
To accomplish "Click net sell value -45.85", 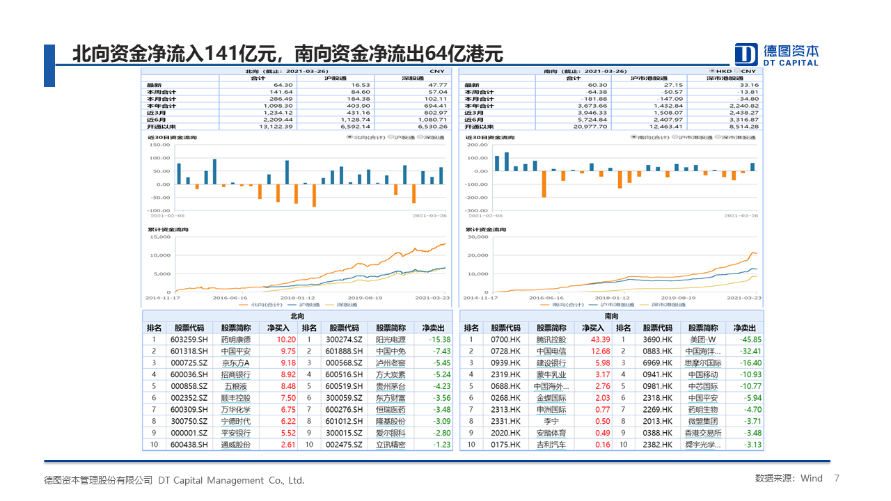I will (751, 340).
